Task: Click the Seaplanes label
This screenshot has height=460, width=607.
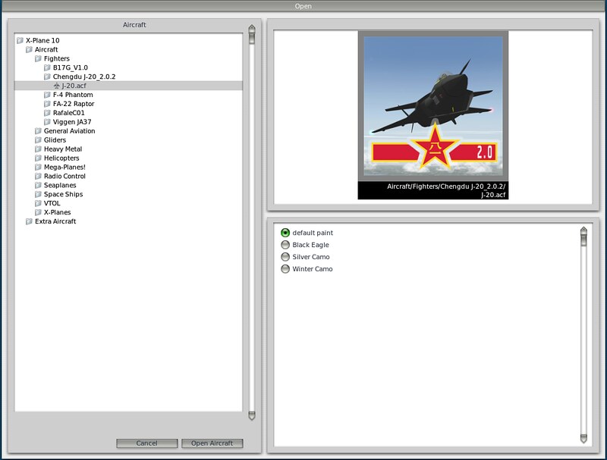Action: click(60, 185)
